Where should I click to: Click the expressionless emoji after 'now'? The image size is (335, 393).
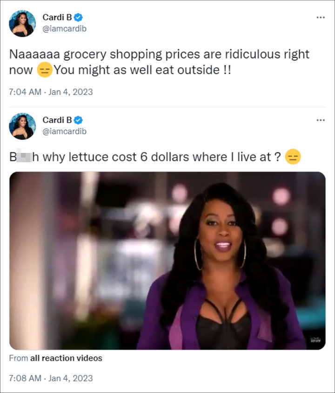point(45,69)
